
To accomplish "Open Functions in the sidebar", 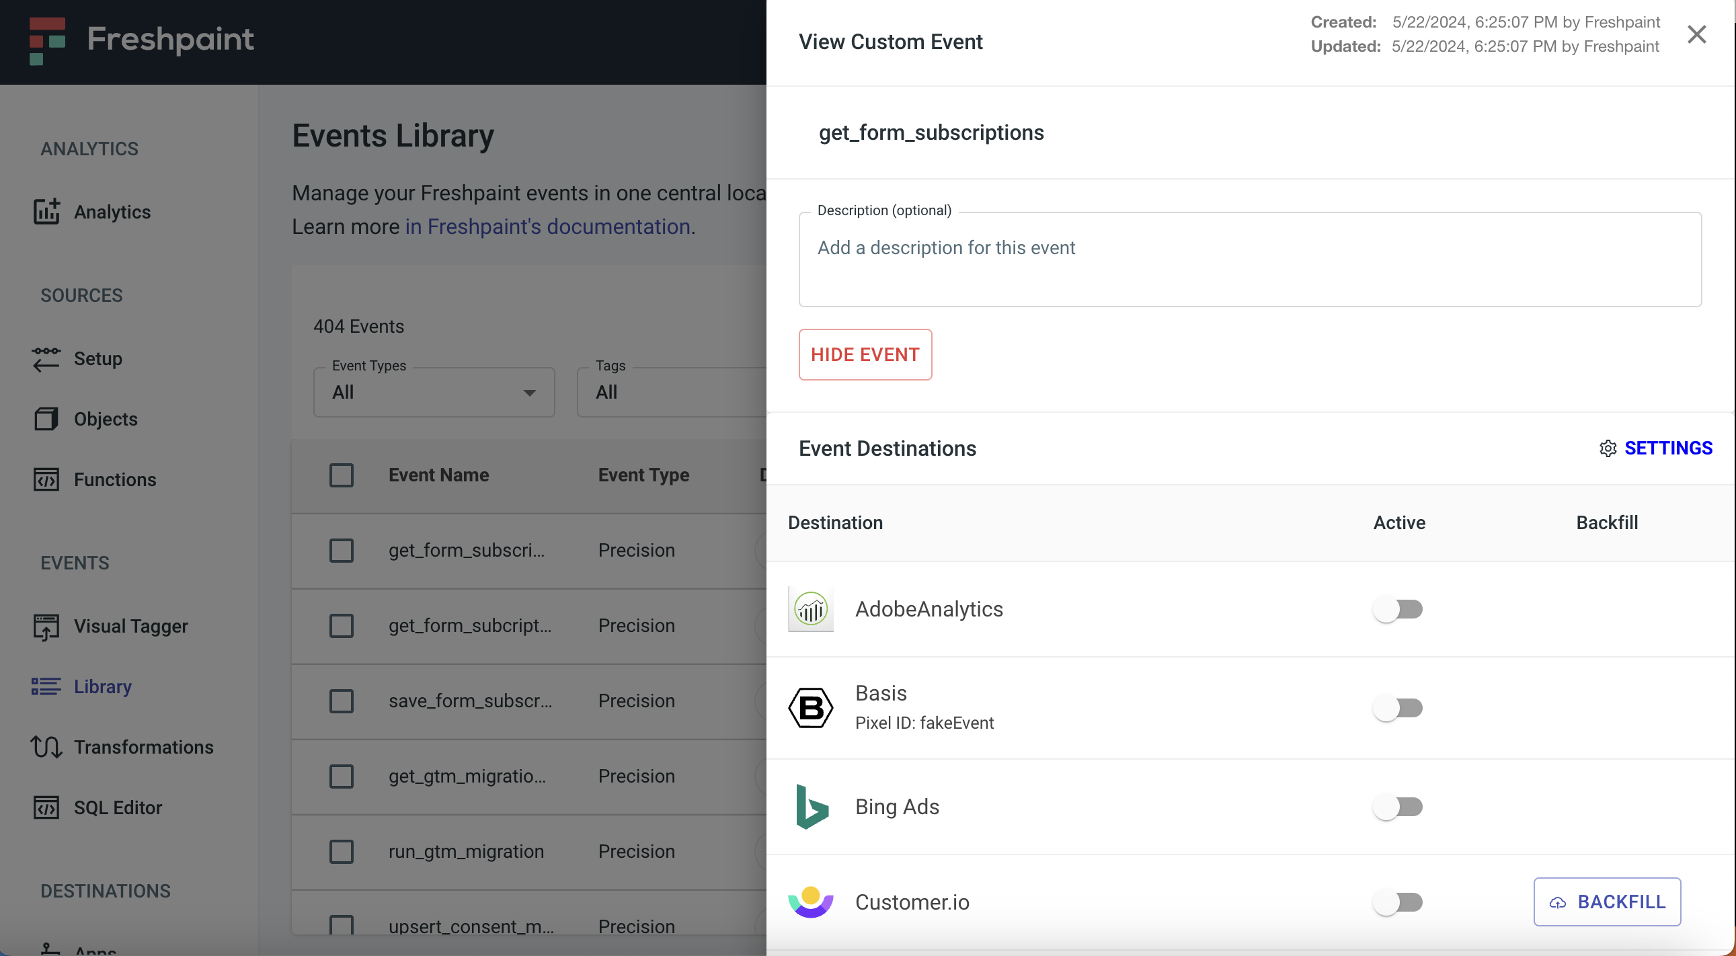I will click(115, 480).
